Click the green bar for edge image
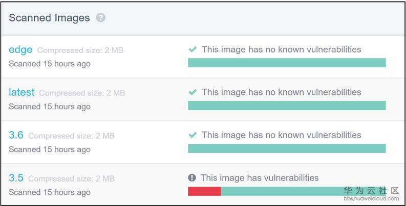This screenshot has height=206, width=406. (x=287, y=63)
